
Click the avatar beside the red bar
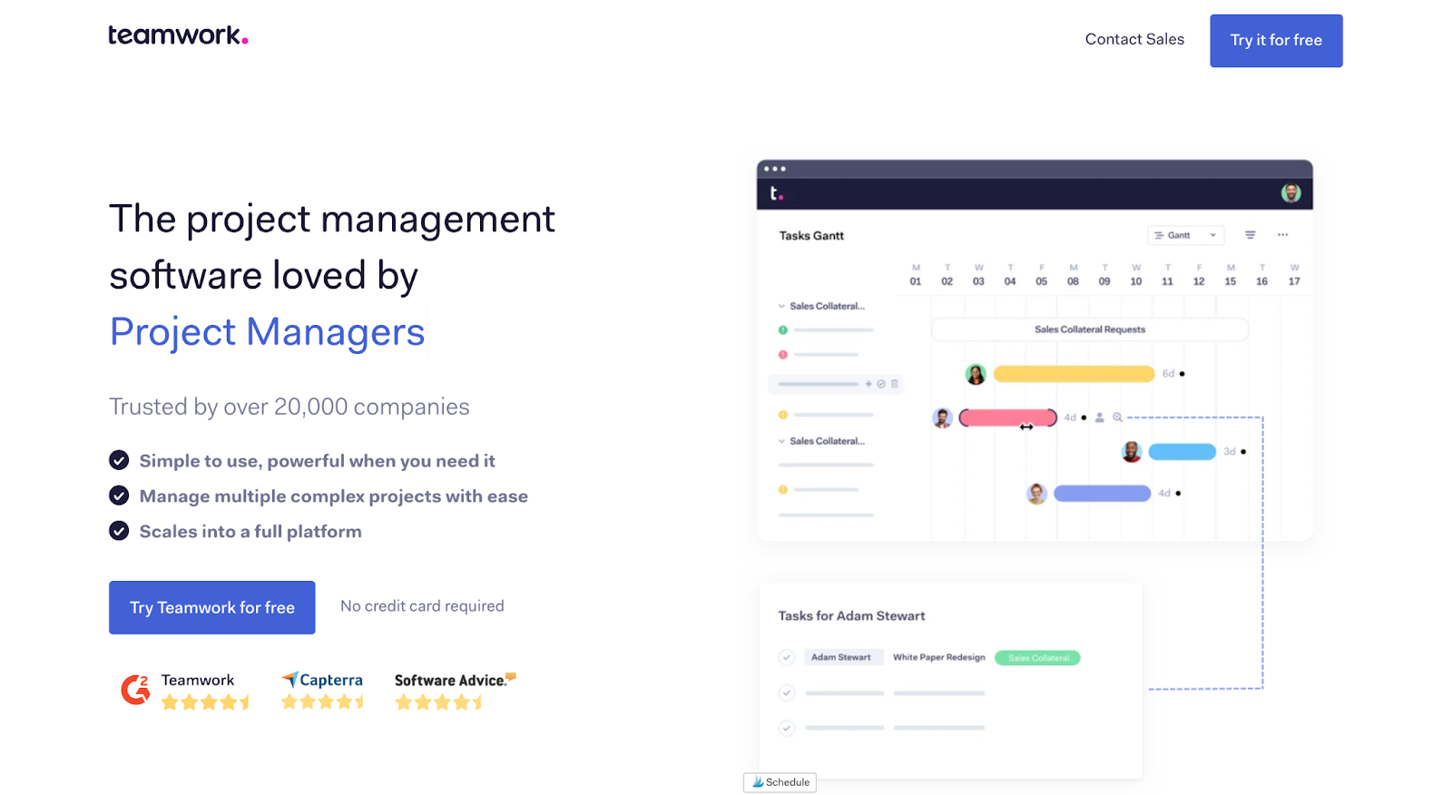943,417
